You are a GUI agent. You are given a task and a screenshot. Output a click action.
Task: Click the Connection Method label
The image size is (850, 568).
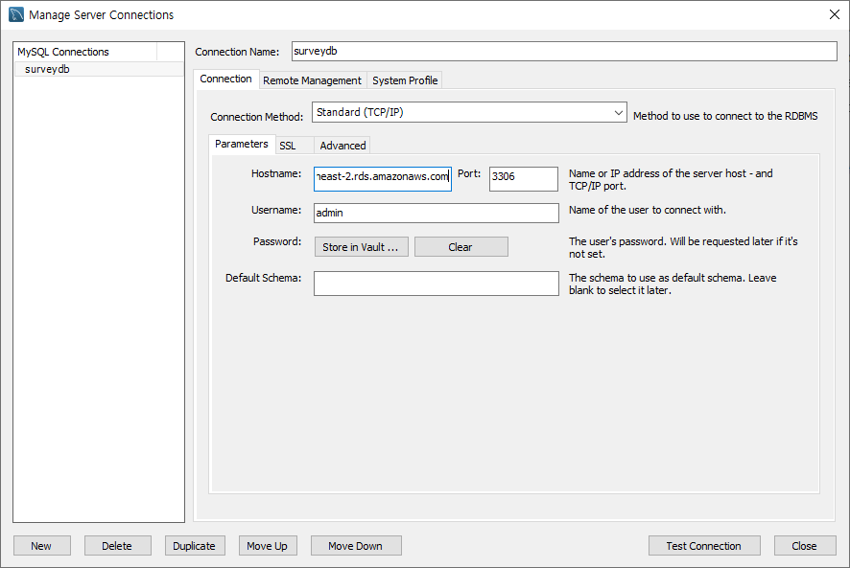pyautogui.click(x=256, y=117)
